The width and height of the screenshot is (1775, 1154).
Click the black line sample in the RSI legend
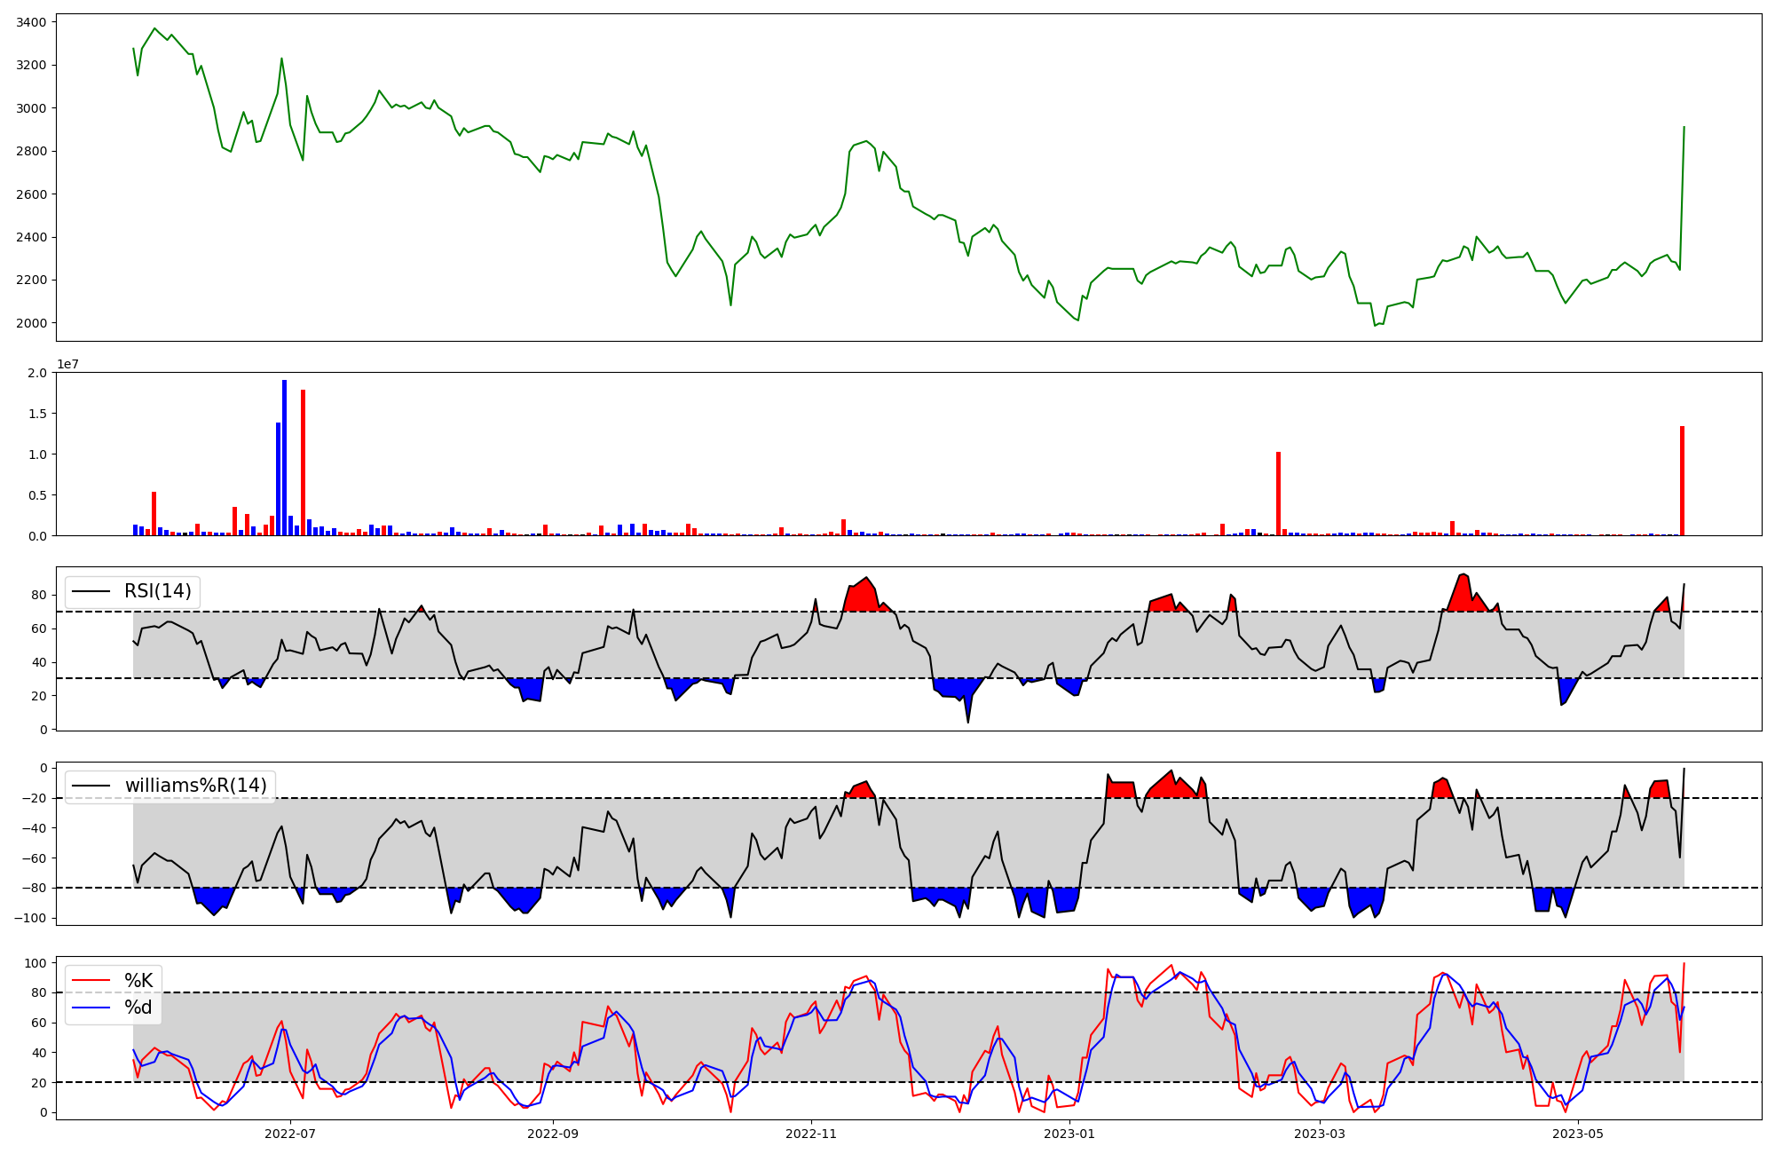(x=91, y=591)
